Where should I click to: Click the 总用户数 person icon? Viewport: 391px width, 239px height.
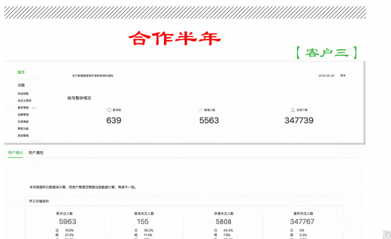tap(293, 109)
